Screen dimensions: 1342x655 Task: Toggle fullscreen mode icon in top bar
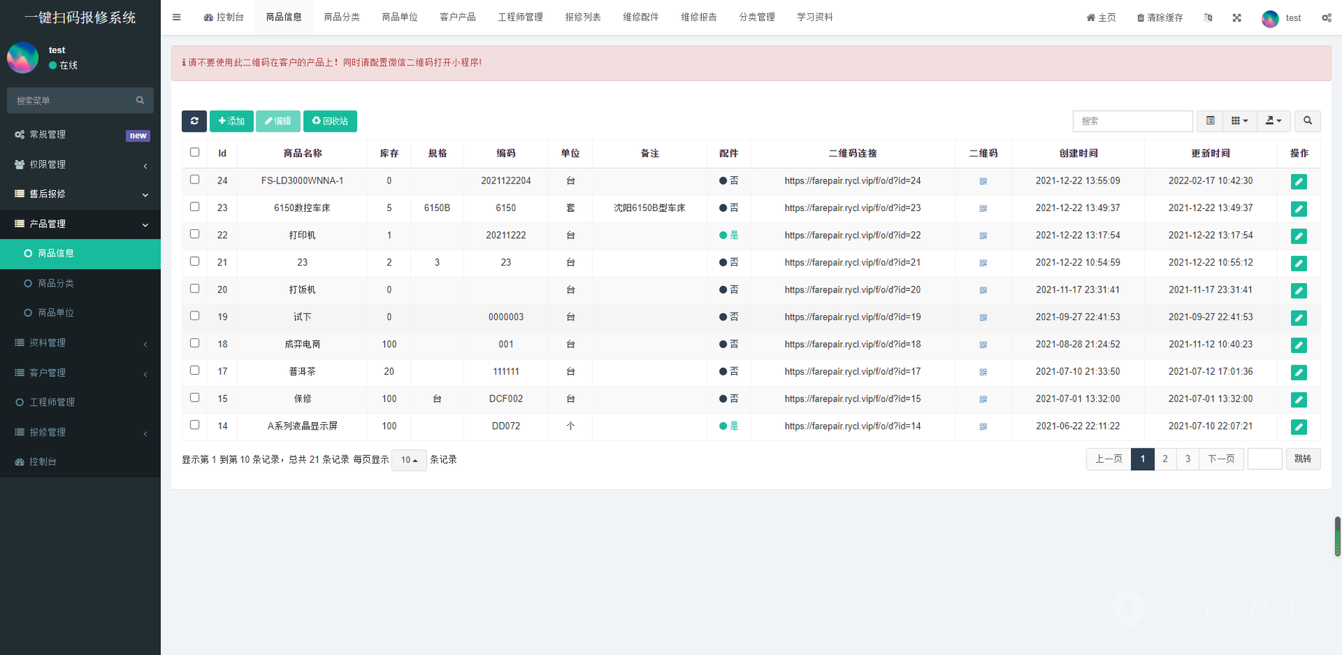[x=1236, y=17]
